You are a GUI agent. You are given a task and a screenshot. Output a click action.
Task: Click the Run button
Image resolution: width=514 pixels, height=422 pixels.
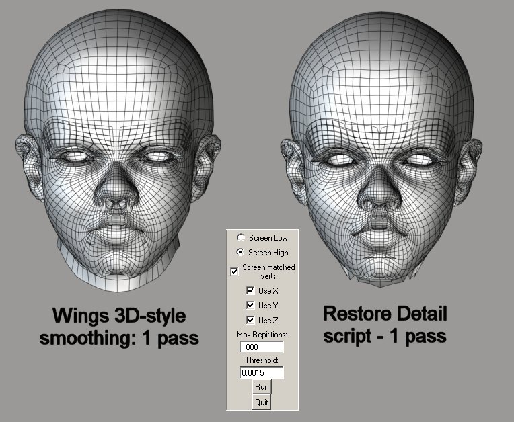[x=262, y=387]
